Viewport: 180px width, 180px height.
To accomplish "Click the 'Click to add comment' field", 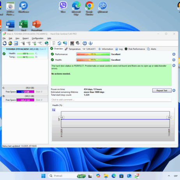I will tap(111, 100).
